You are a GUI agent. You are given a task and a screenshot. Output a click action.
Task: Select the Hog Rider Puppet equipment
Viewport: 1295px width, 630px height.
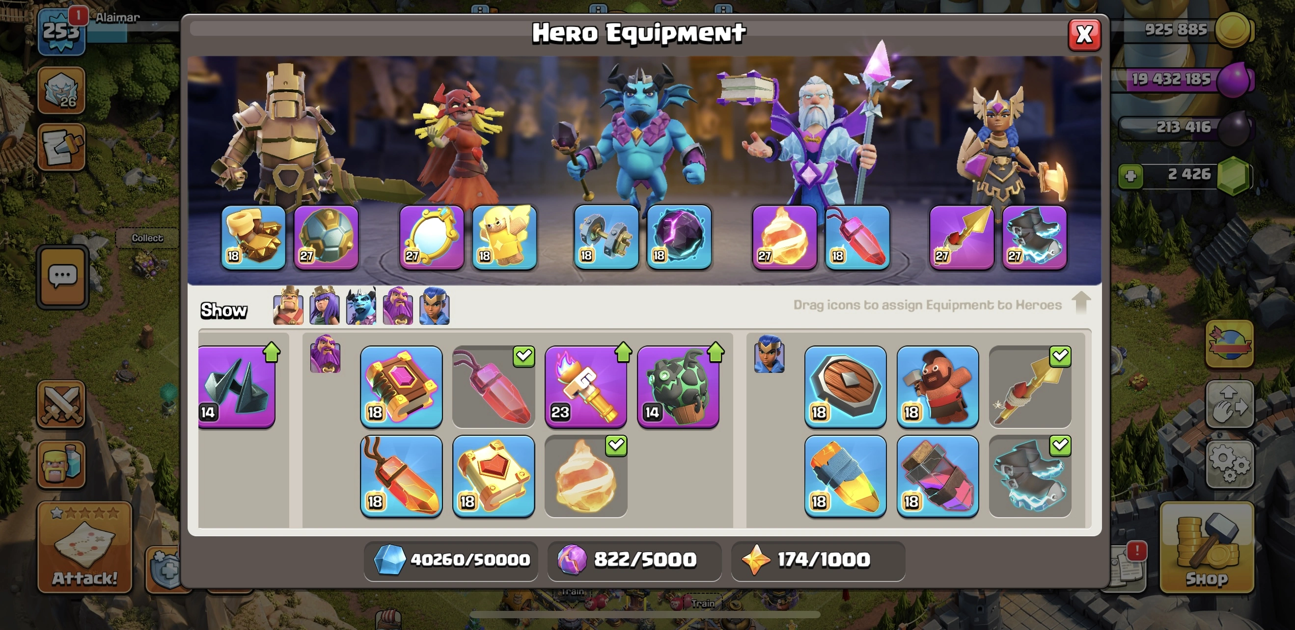click(x=937, y=387)
